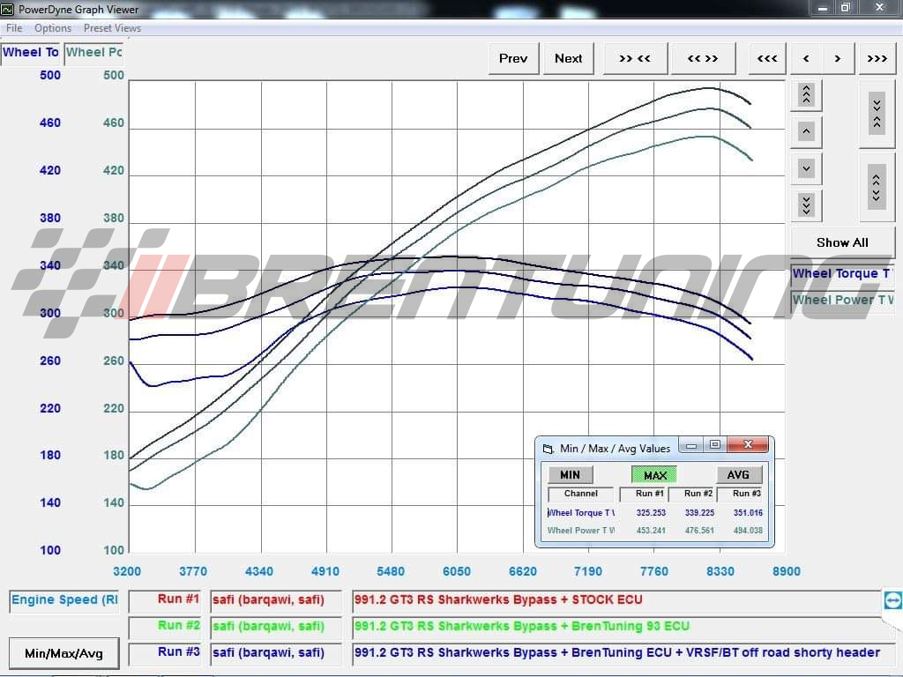Image resolution: width=903 pixels, height=677 pixels.
Task: Click the Run #2 operator name field
Action: click(x=275, y=627)
